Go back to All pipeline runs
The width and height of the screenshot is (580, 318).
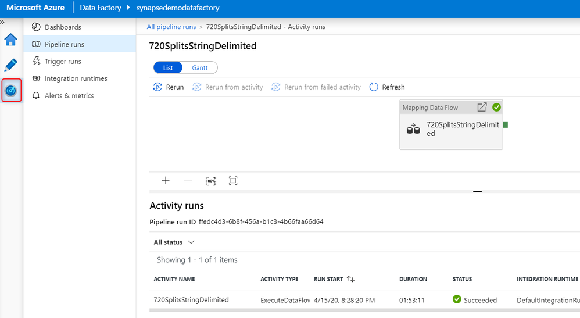(171, 27)
